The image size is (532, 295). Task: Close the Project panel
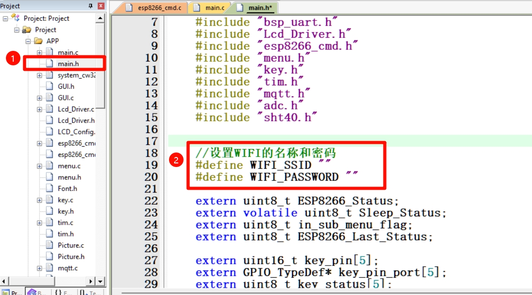pyautogui.click(x=101, y=6)
